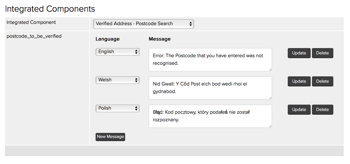This screenshot has height=164, width=350.
Task: Click the Message column header
Action: (159, 39)
